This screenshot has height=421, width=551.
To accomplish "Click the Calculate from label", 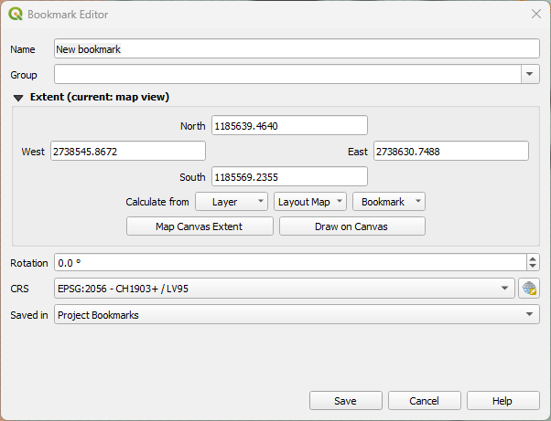I will click(157, 202).
